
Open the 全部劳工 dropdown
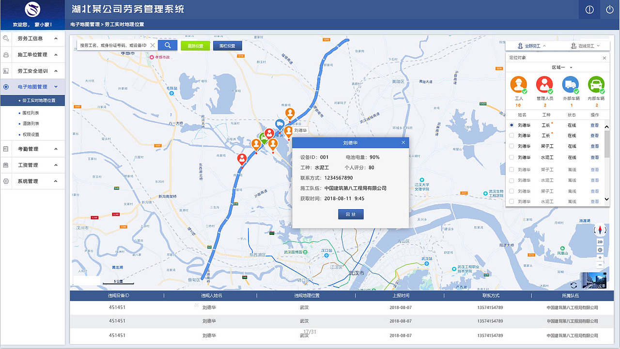pyautogui.click(x=532, y=46)
